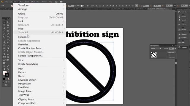Expand the Path submenu

tap(39, 69)
